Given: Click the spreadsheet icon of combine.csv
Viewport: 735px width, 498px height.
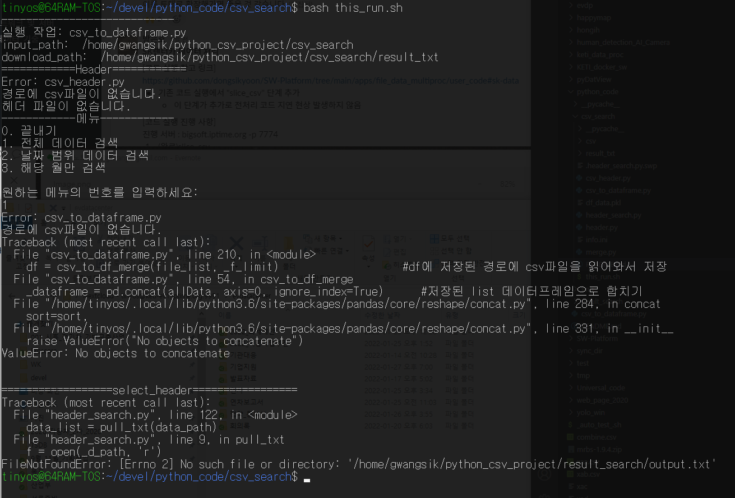Looking at the screenshot, I should click(571, 437).
